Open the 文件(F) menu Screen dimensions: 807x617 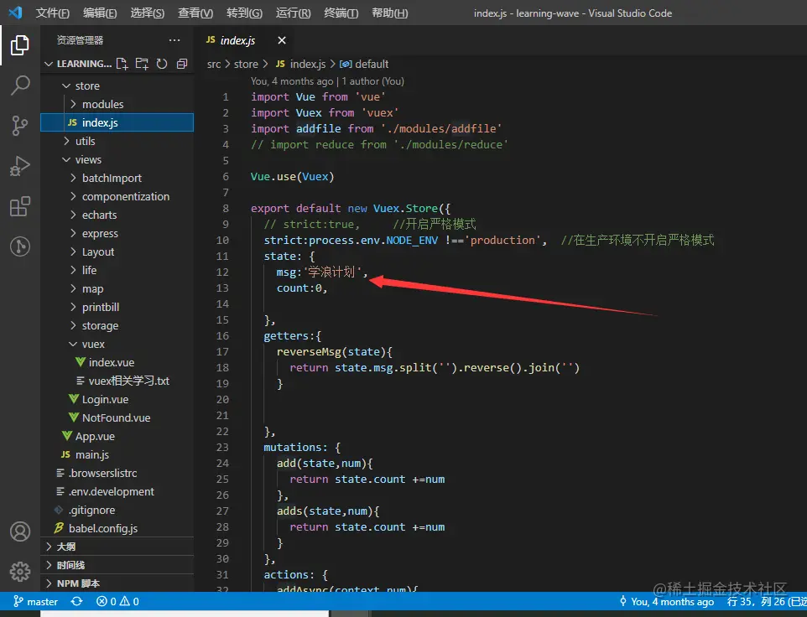coord(53,13)
